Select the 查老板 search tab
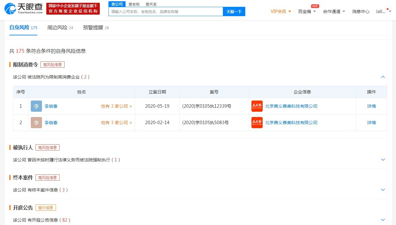Image resolution: width=396 pixels, height=225 pixels. pyautogui.click(x=134, y=4)
